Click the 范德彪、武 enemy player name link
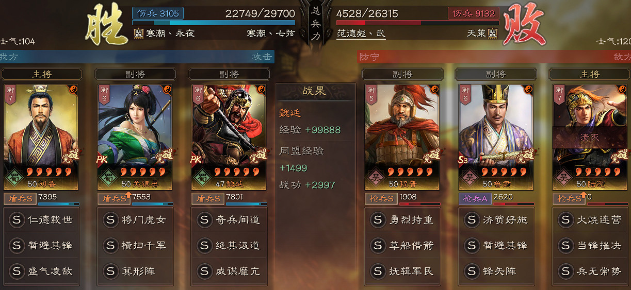 point(361,33)
